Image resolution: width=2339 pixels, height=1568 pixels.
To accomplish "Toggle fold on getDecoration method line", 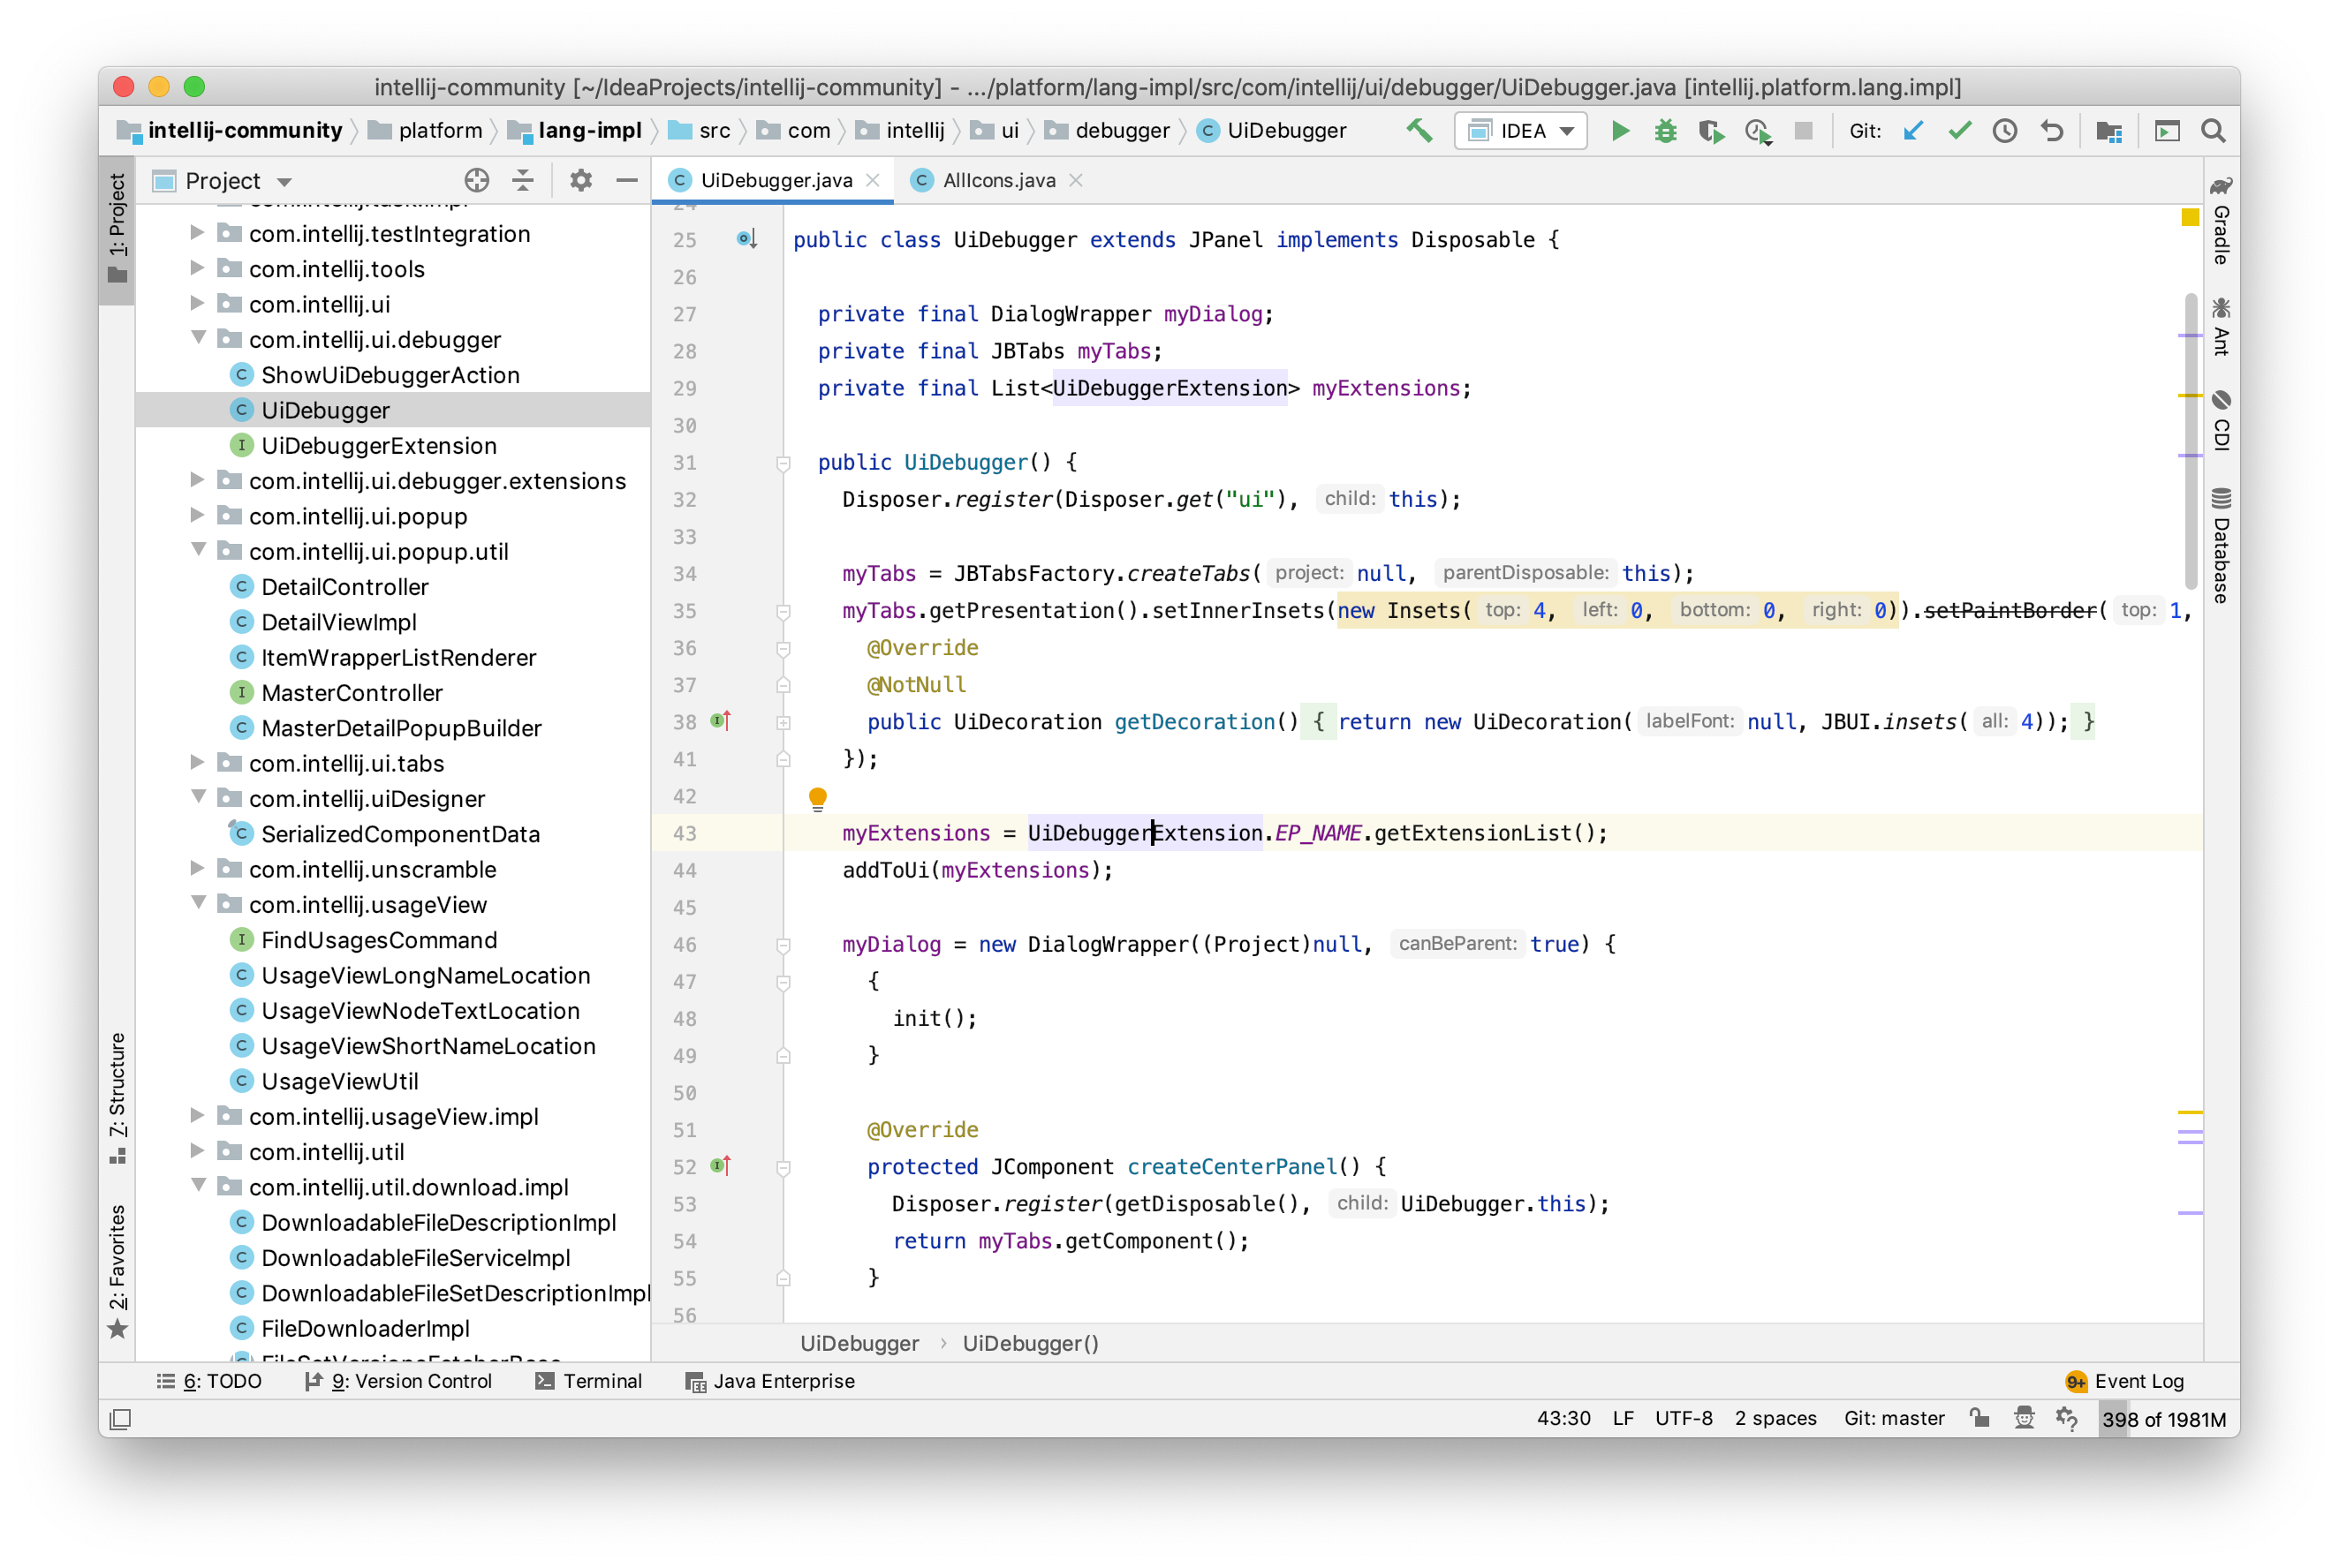I will pyautogui.click(x=783, y=722).
